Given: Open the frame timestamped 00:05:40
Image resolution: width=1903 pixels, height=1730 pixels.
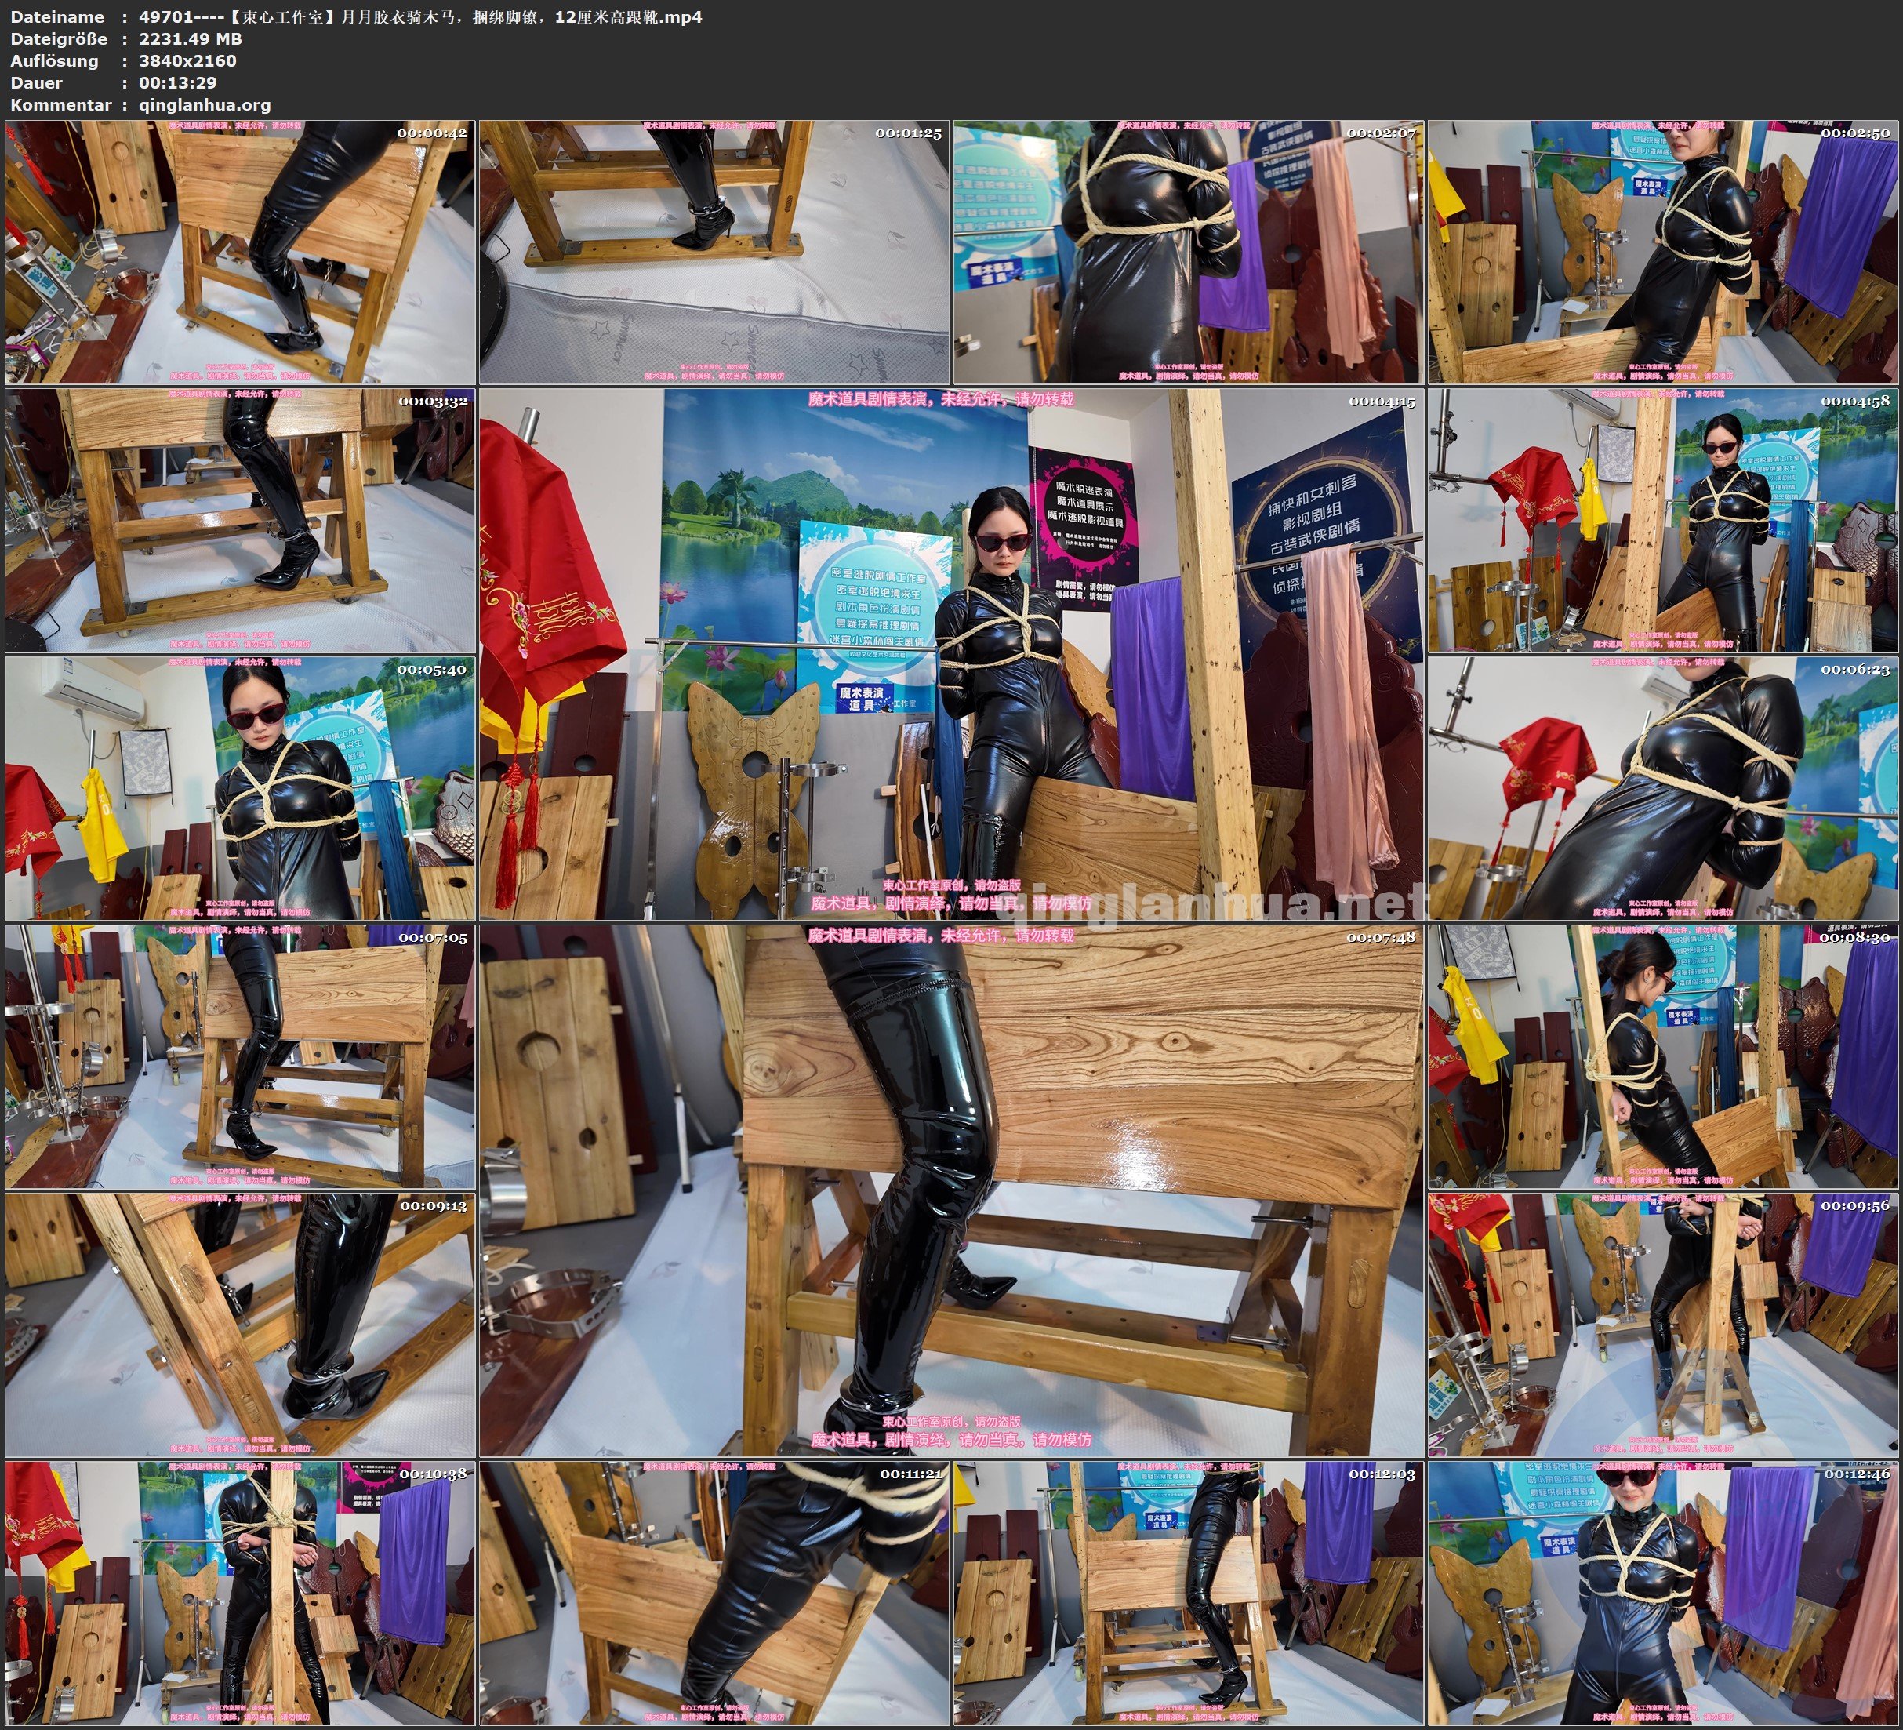Looking at the screenshot, I should (x=241, y=787).
